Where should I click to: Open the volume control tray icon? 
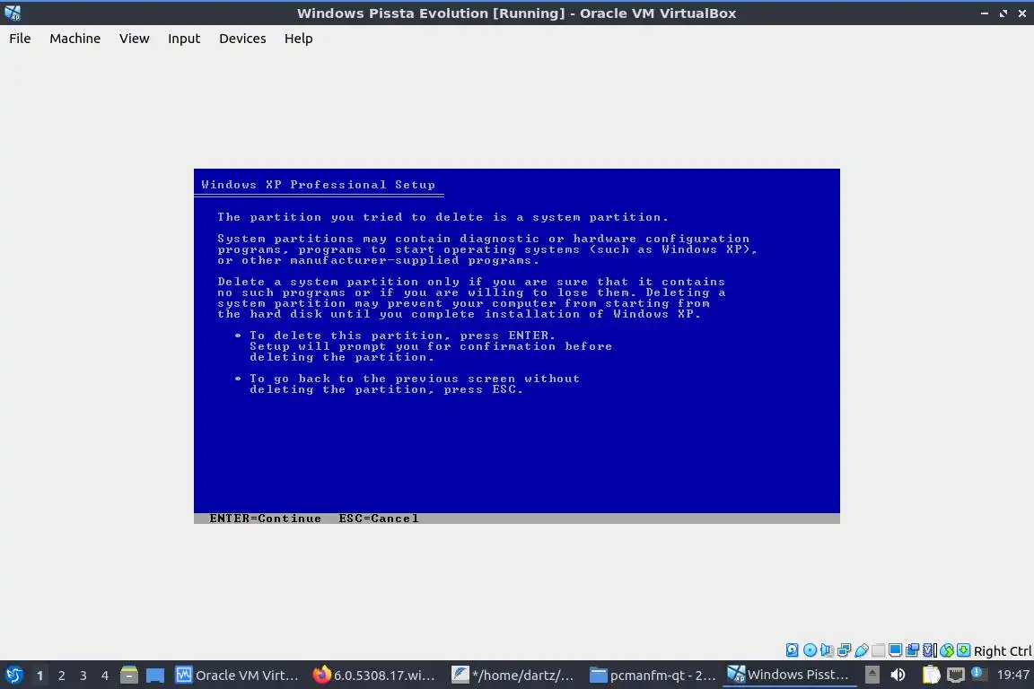(898, 675)
